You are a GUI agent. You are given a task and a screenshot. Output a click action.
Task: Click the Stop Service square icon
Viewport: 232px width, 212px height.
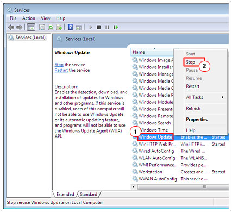(x=99, y=27)
